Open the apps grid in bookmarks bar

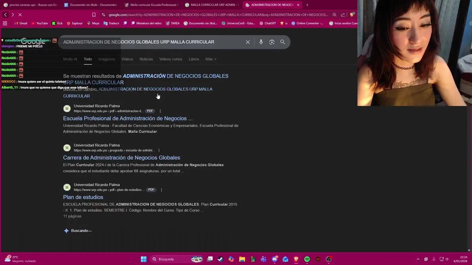(5, 23)
